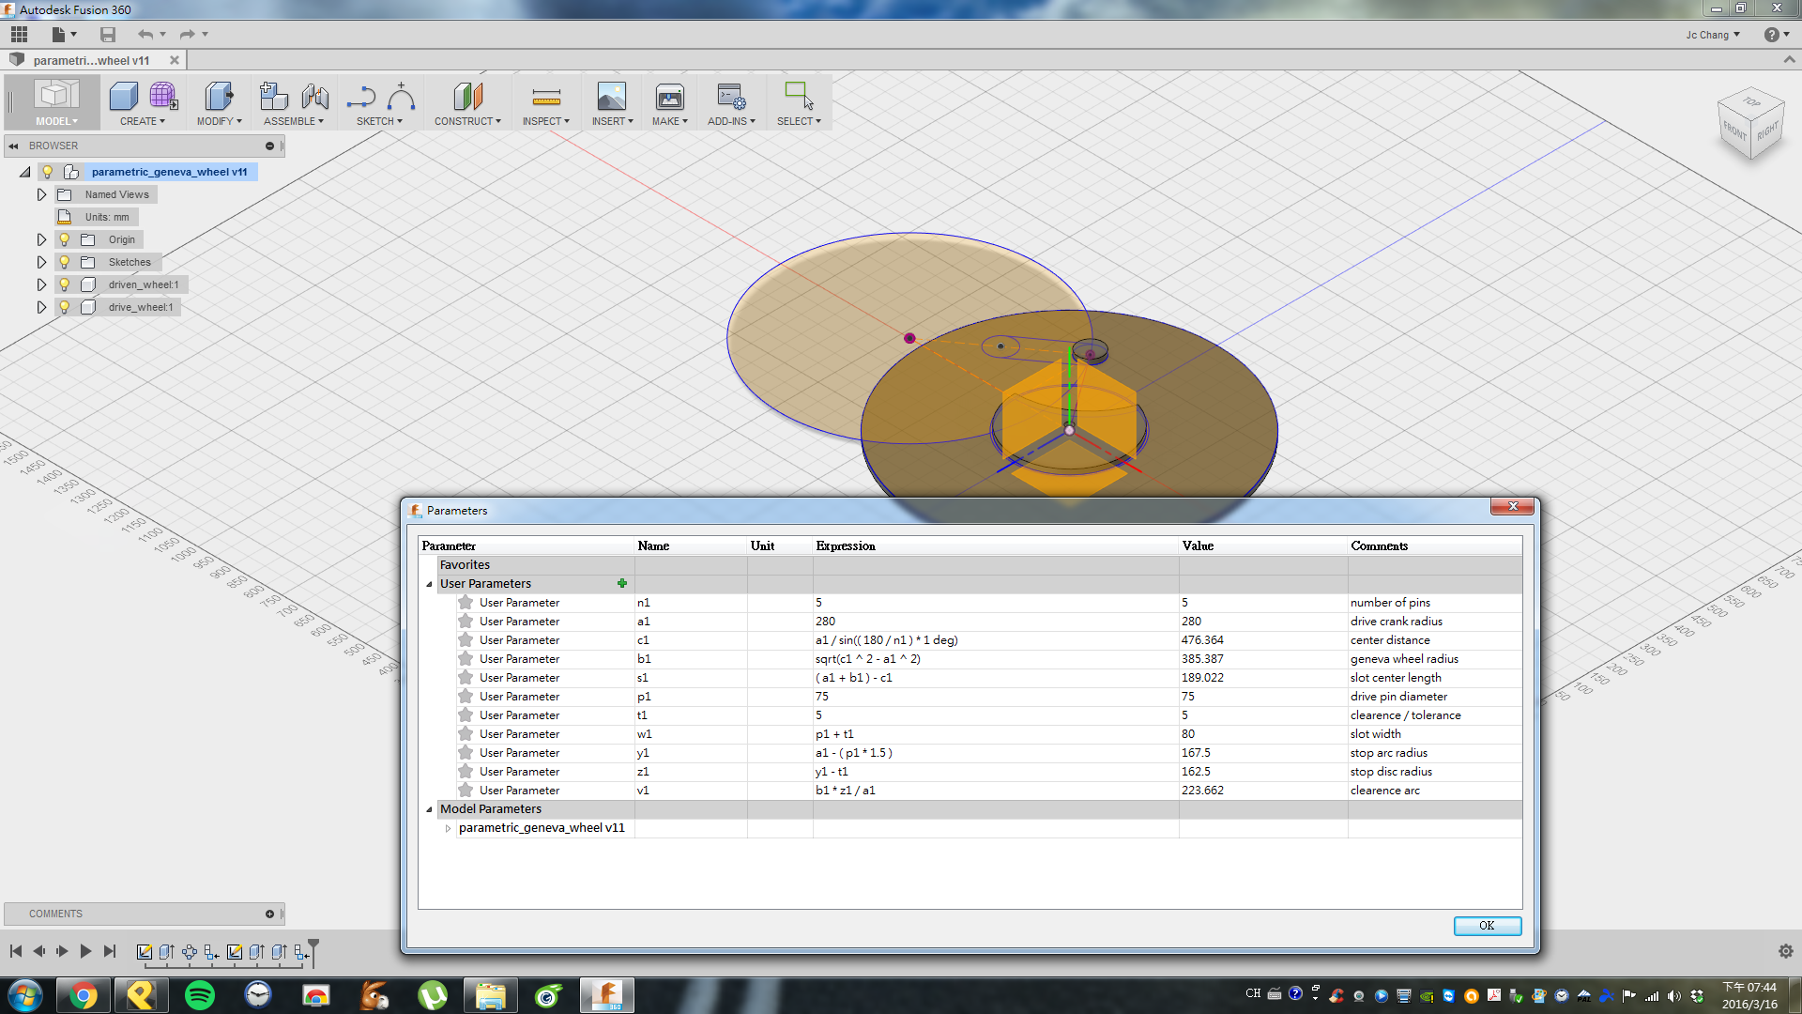Viewport: 1802px width, 1014px height.
Task: Select the Create Box tool icon
Action: tap(123, 97)
